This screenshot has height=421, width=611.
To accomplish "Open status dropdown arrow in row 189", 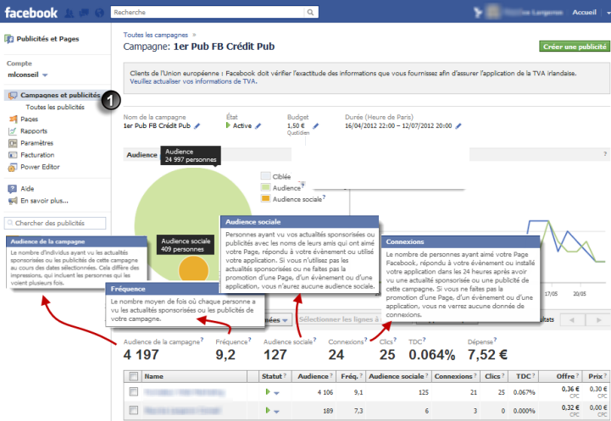I will [x=276, y=412].
